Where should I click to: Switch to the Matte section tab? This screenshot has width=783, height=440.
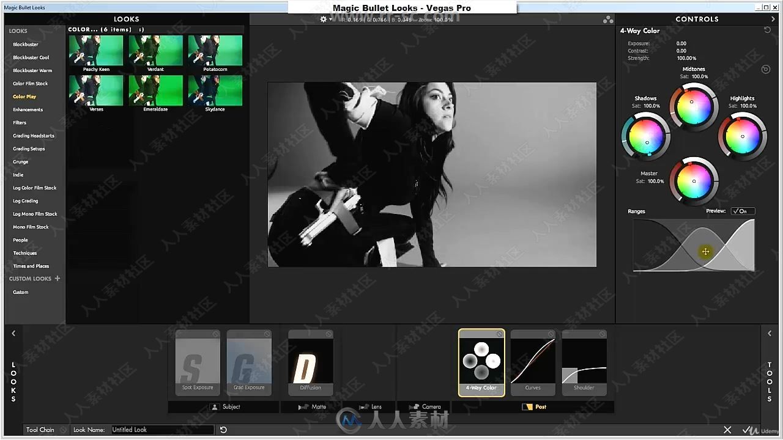(312, 407)
